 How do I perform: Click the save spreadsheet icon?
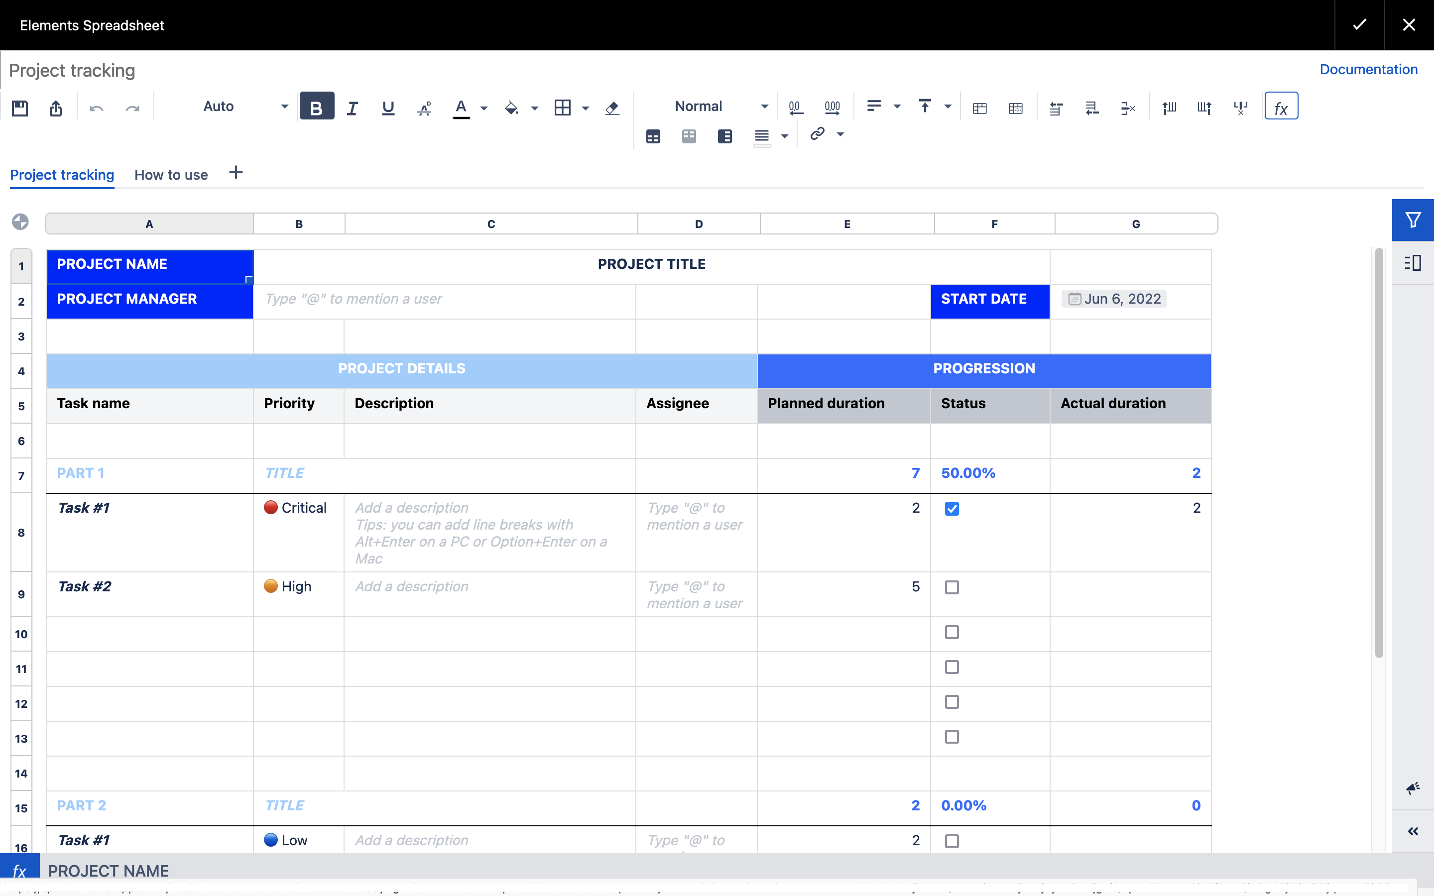[20, 108]
